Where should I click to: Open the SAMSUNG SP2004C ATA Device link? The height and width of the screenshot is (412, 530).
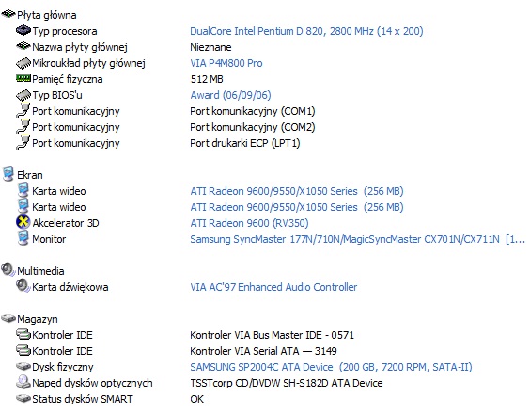pos(331,367)
